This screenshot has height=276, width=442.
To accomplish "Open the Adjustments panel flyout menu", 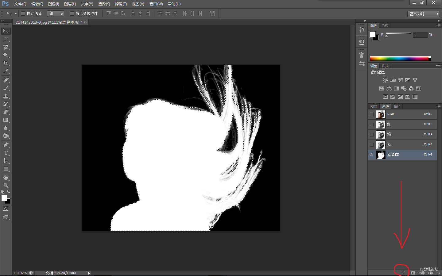I will (x=438, y=66).
